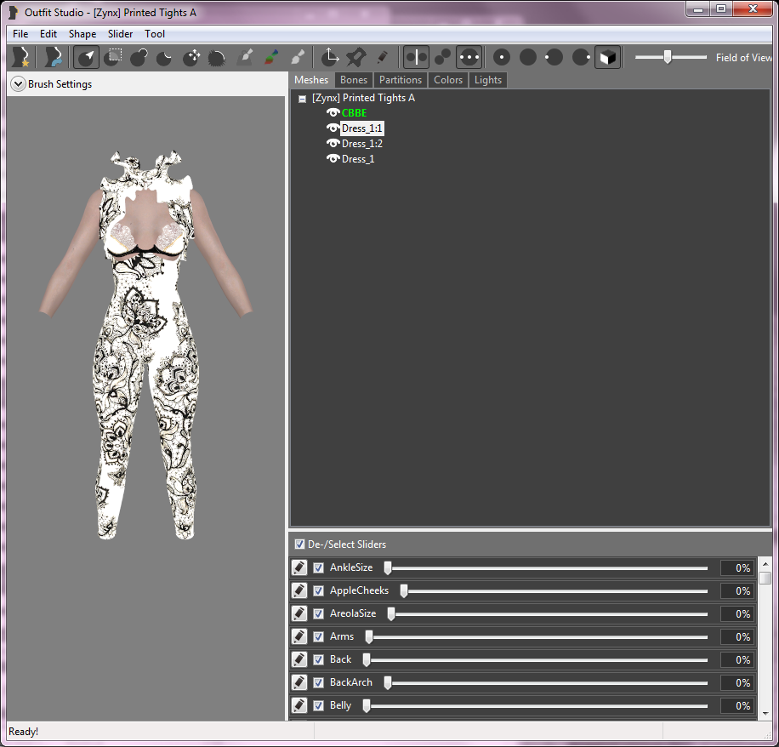Select the Dress_1 mesh item
Viewport: 779px width, 747px height.
tap(358, 159)
